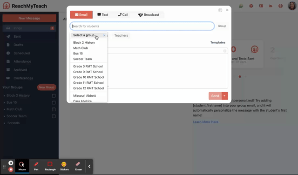
Task: Switch to the Call tab
Action: [x=123, y=14]
